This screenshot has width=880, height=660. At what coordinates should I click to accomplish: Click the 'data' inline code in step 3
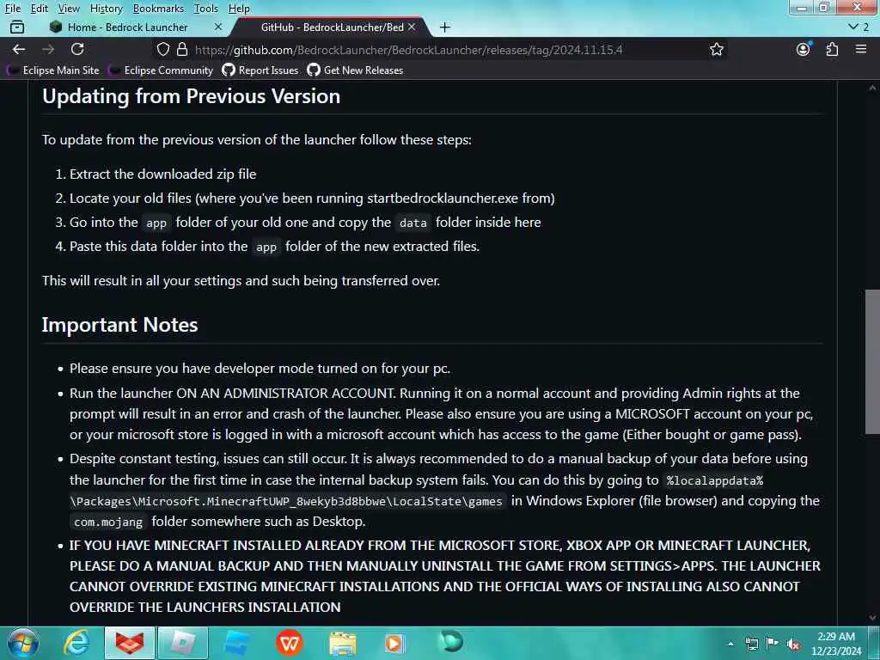point(413,223)
